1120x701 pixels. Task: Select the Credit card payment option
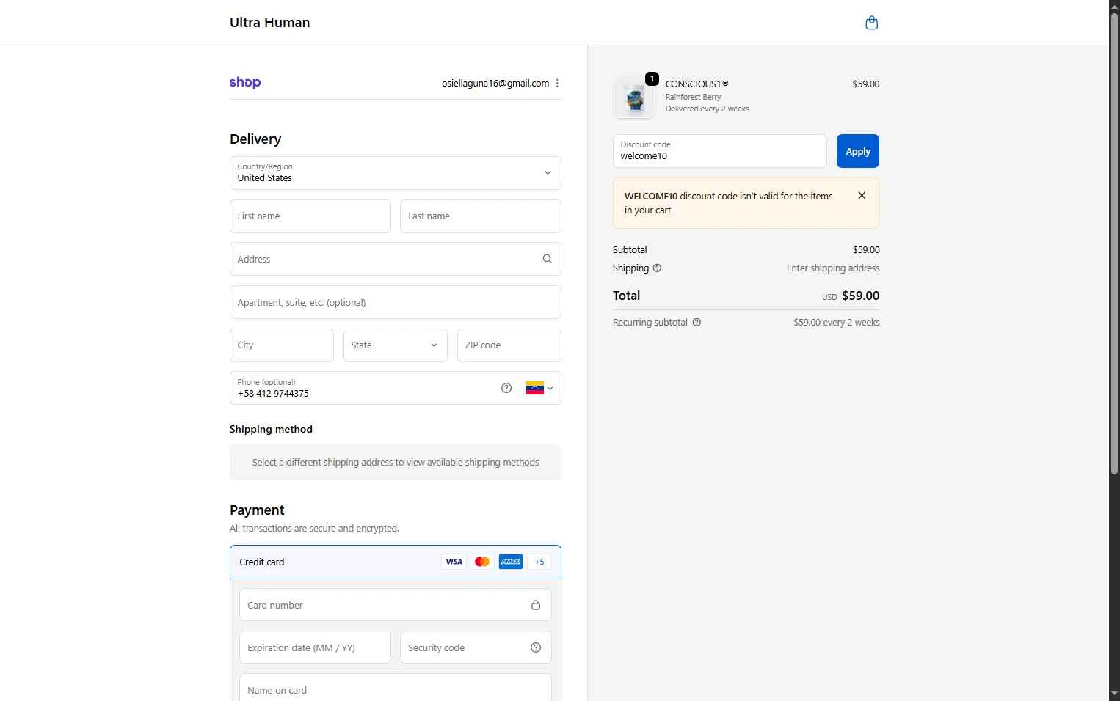(x=396, y=562)
